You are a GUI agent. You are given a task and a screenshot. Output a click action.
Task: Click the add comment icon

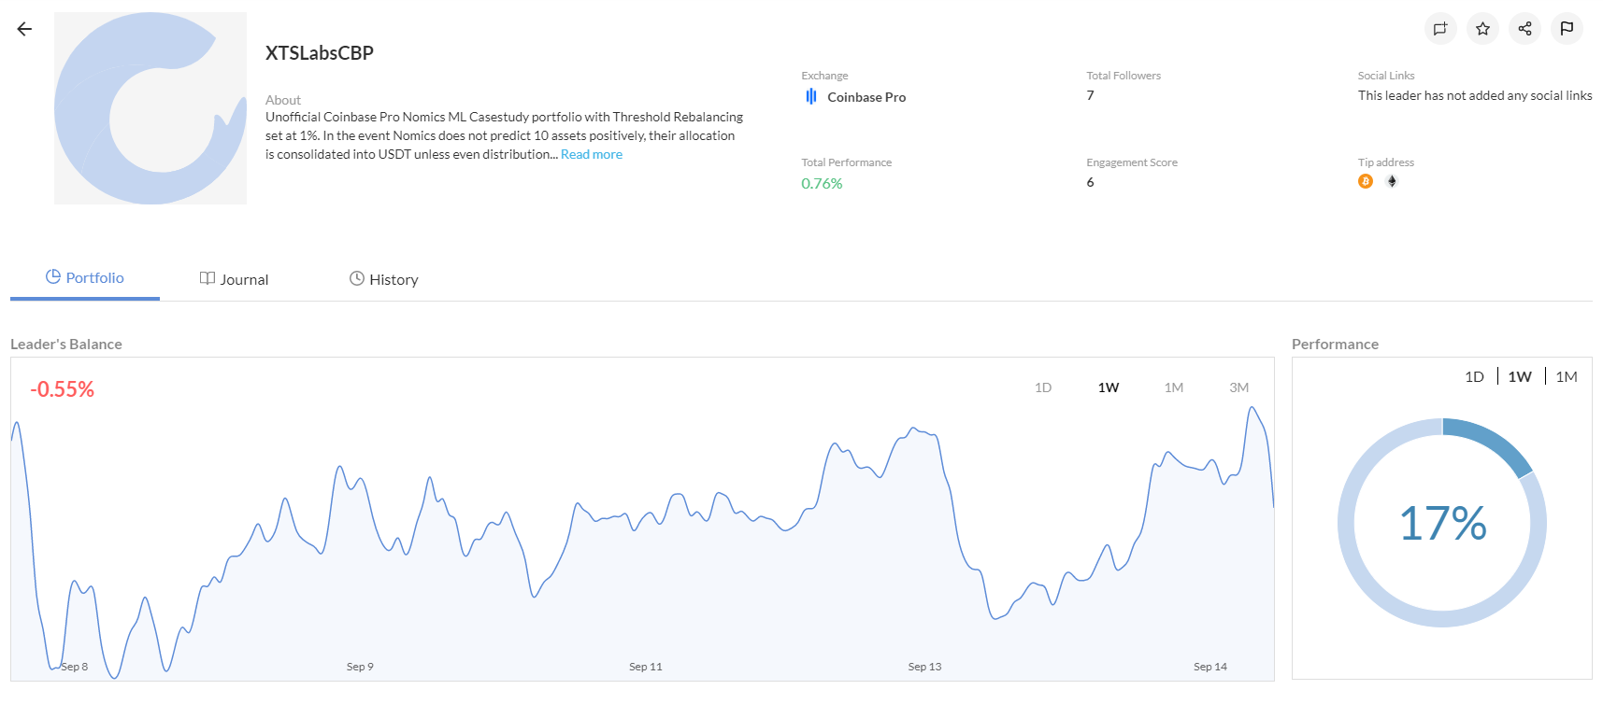pyautogui.click(x=1440, y=29)
